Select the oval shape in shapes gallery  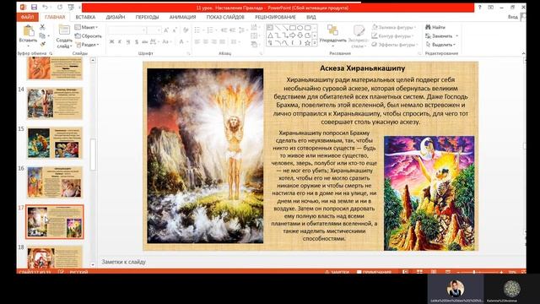tap(300, 28)
